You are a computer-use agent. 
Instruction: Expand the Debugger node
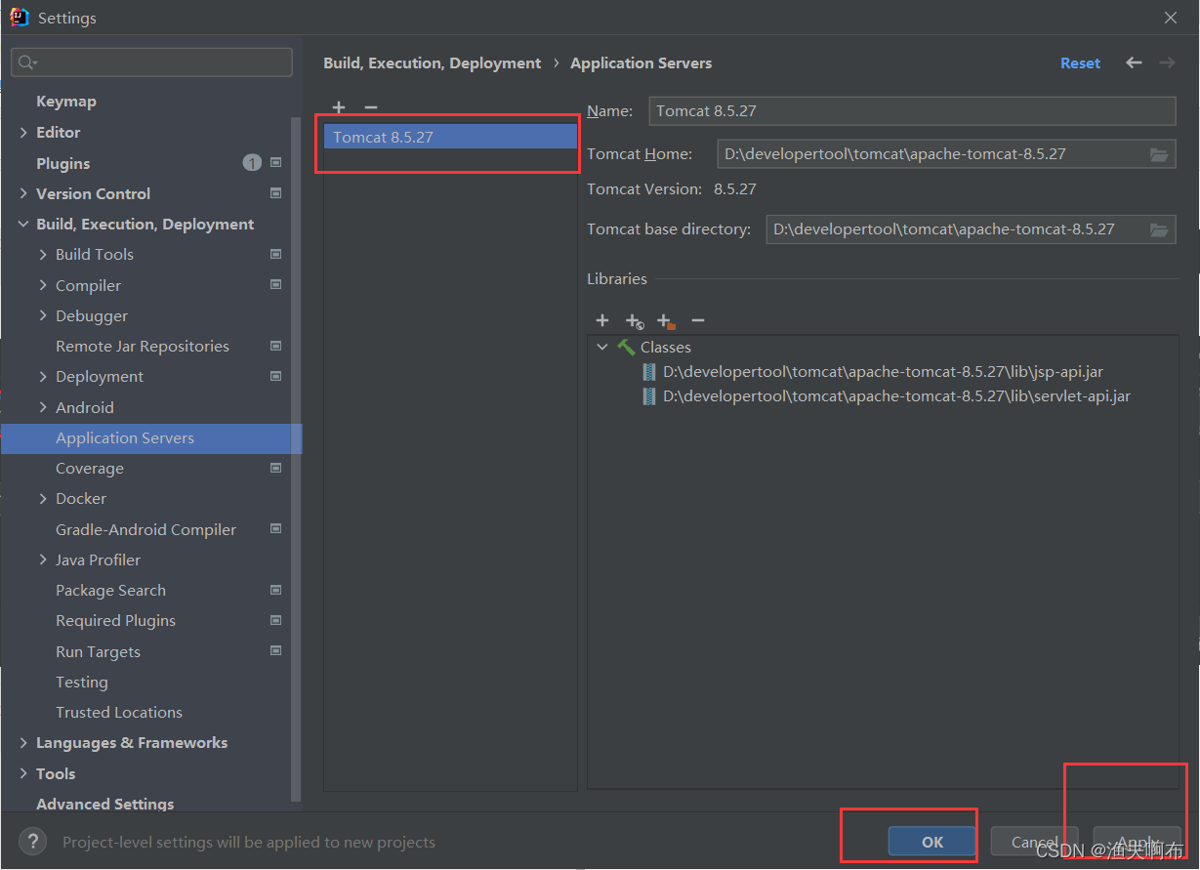pyautogui.click(x=43, y=315)
